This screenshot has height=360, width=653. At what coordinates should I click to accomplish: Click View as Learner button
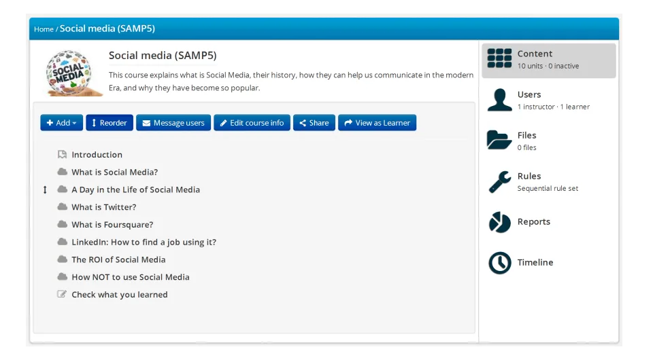(378, 123)
